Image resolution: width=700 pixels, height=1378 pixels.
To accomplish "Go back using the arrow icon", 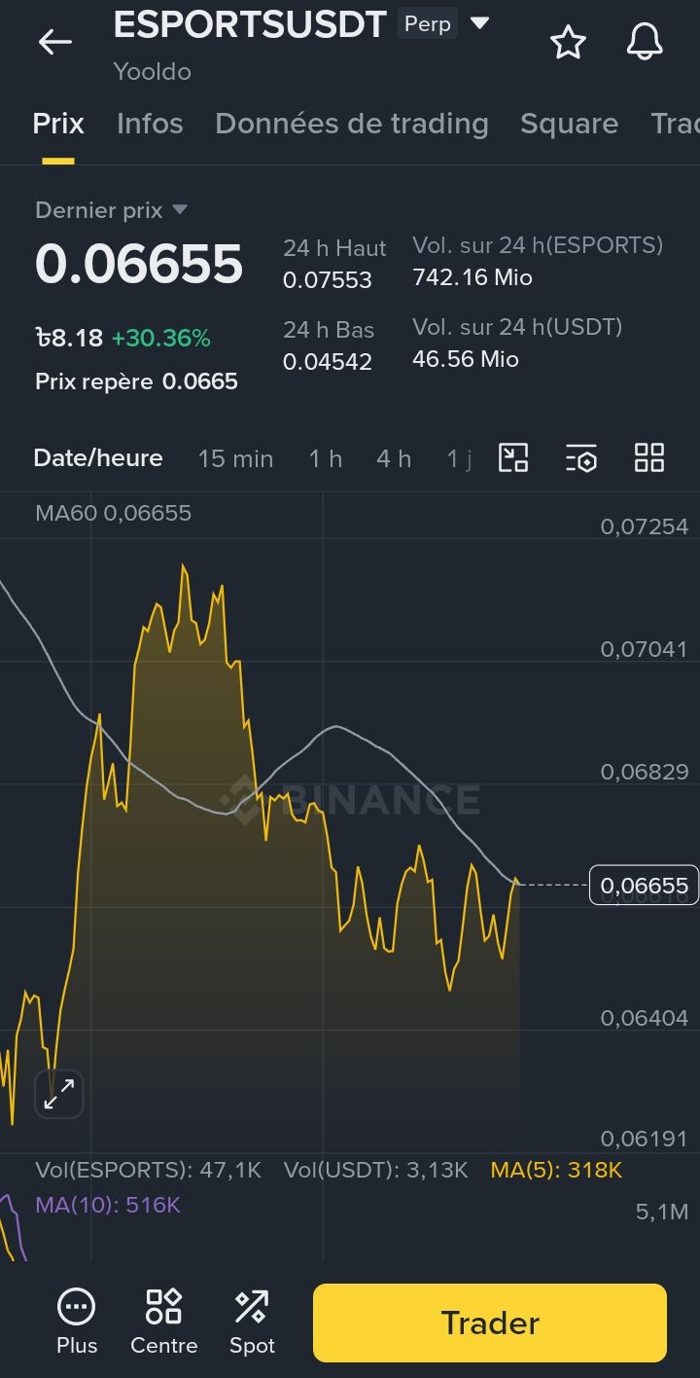I will pos(55,42).
